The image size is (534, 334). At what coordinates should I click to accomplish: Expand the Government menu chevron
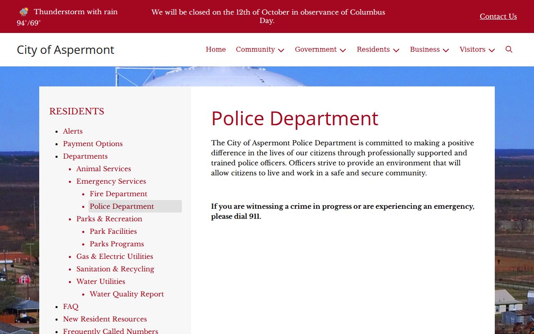343,50
